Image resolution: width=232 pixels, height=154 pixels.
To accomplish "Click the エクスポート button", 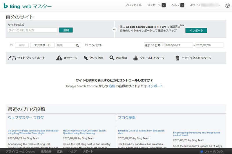I will tap(42, 45).
